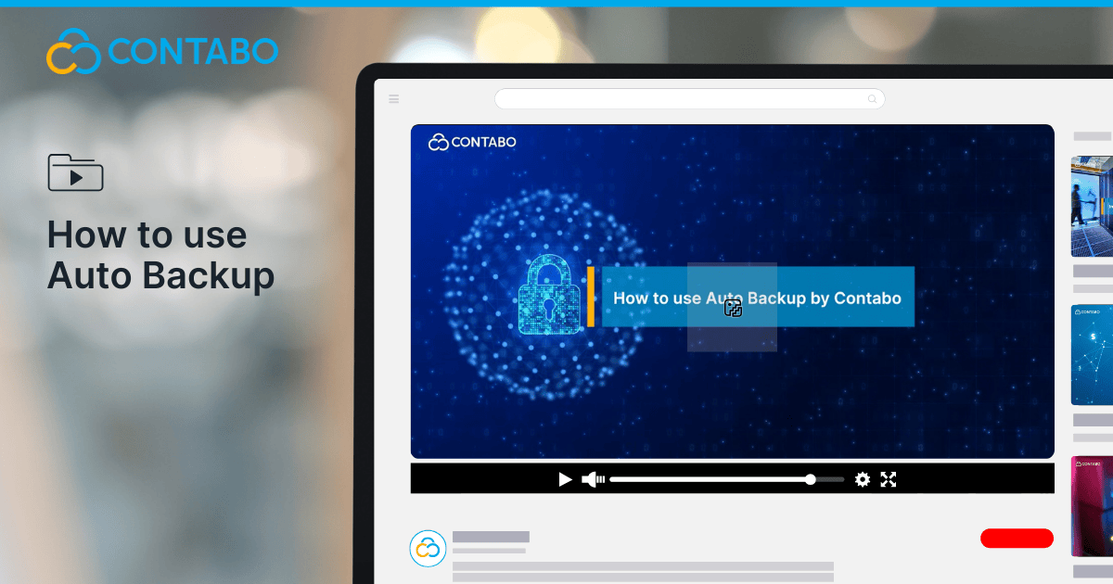Image resolution: width=1113 pixels, height=584 pixels.
Task: Click the Contabo logo inside the video
Action: point(472,142)
